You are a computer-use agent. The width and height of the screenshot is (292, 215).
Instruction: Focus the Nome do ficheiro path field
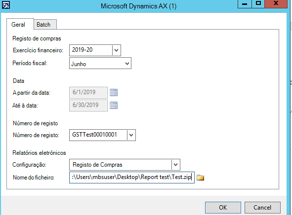point(132,178)
